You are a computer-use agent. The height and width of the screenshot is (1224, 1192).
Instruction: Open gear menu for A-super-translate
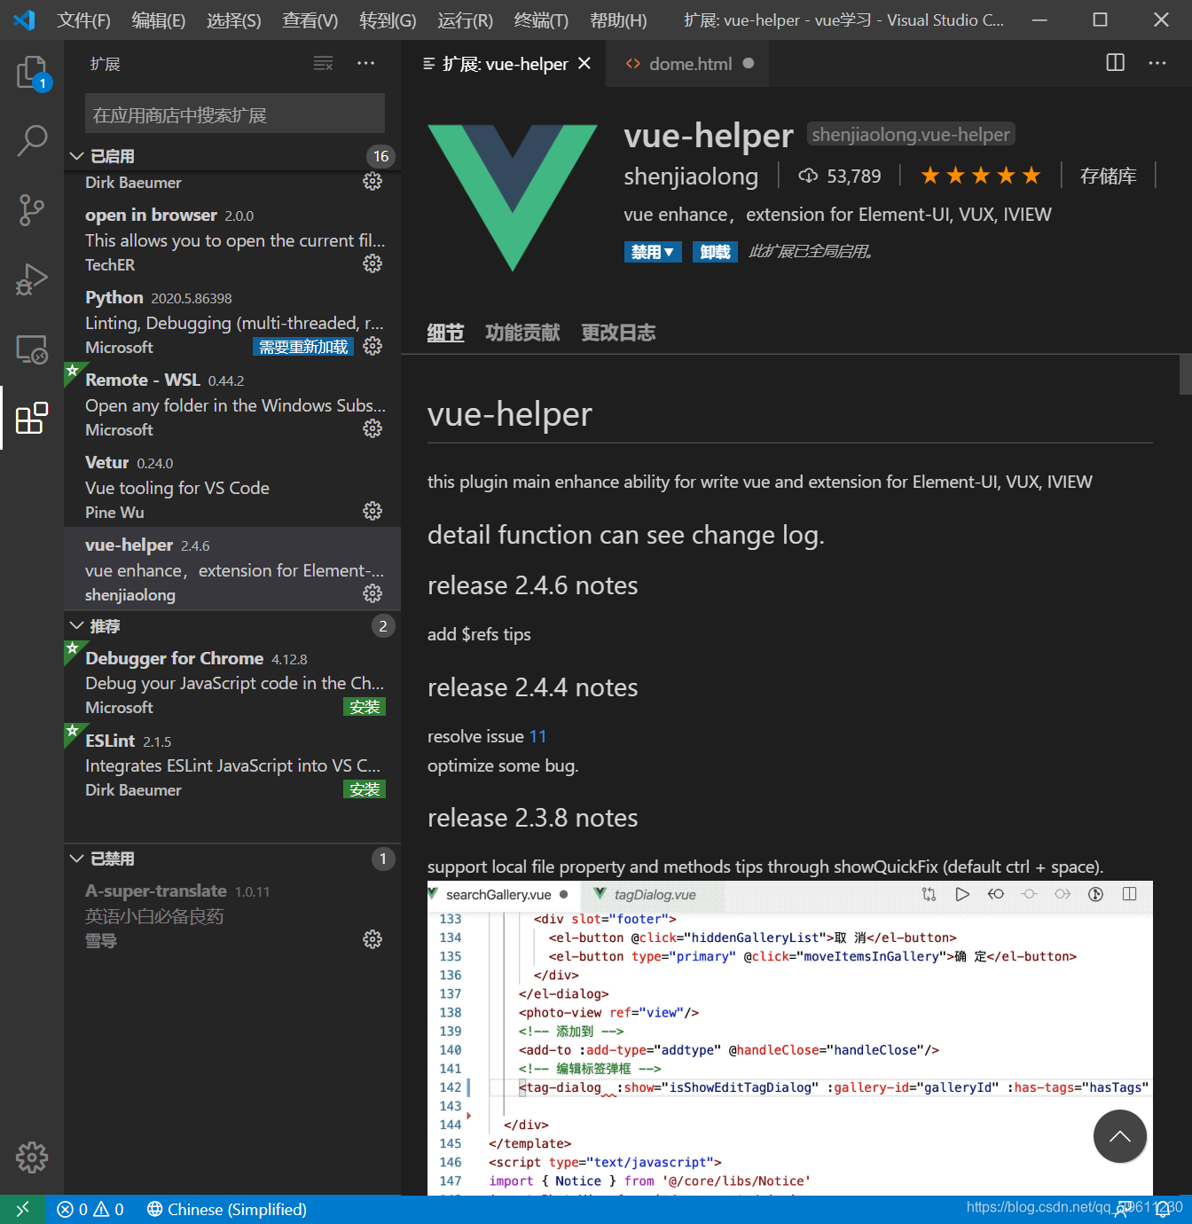click(x=372, y=939)
